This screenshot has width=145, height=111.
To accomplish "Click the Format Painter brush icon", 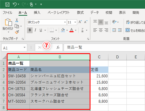I will (17, 32).
